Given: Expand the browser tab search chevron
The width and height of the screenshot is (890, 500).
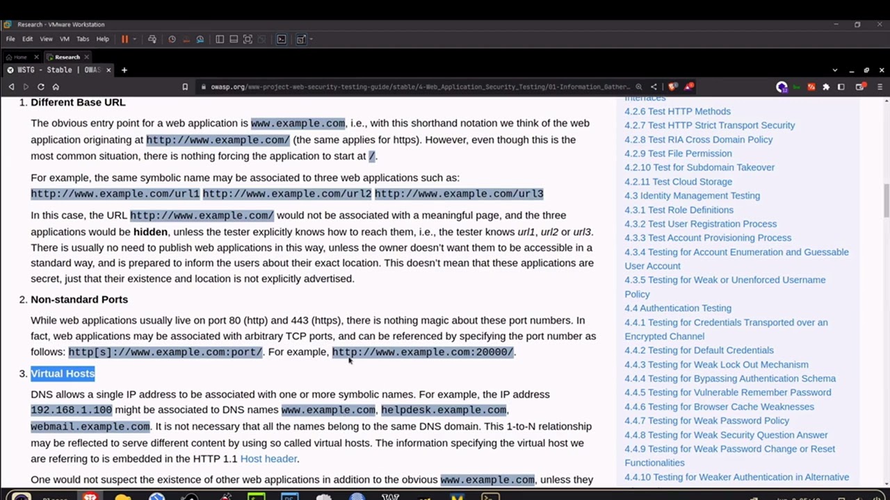Looking at the screenshot, I should click(x=835, y=70).
